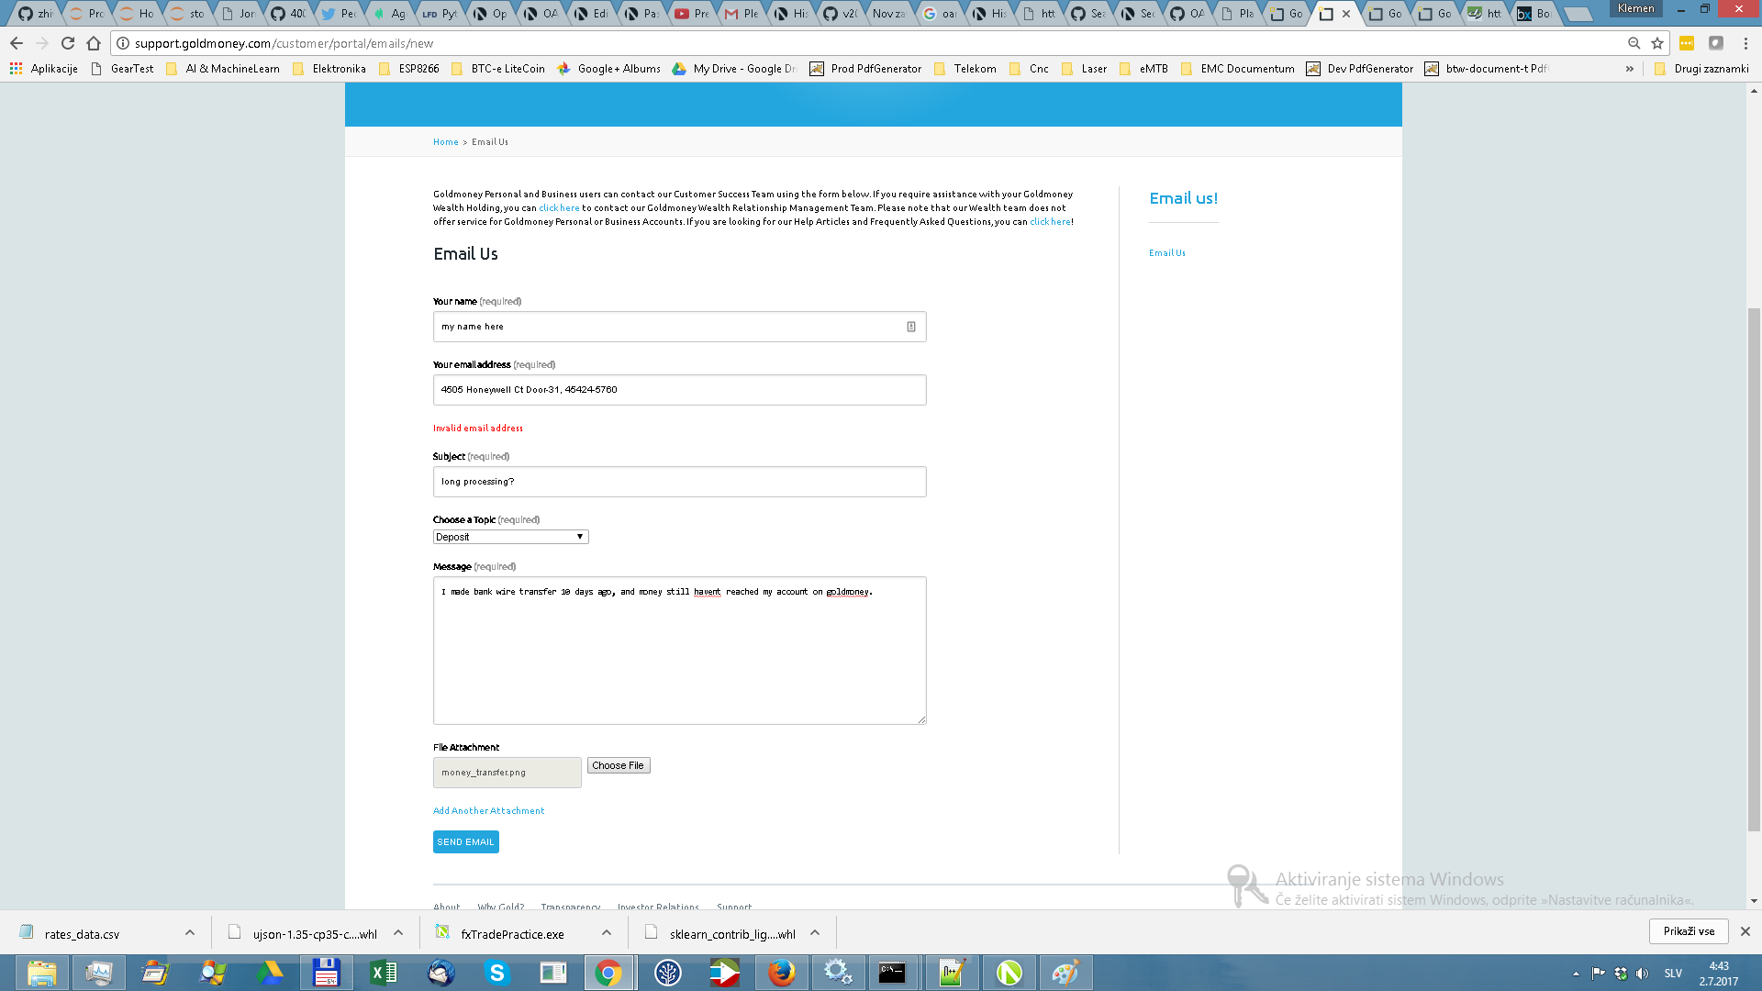1762x991 pixels.
Task: Click the email address input field
Action: pos(680,390)
